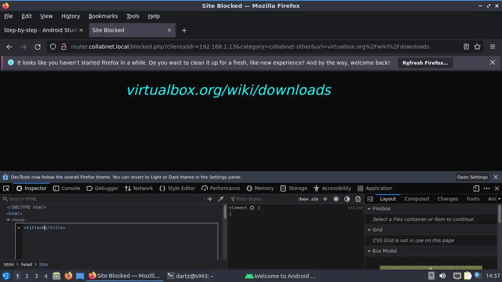Toggle dark color scheme simulation
The image size is (502, 282).
tap(347, 199)
